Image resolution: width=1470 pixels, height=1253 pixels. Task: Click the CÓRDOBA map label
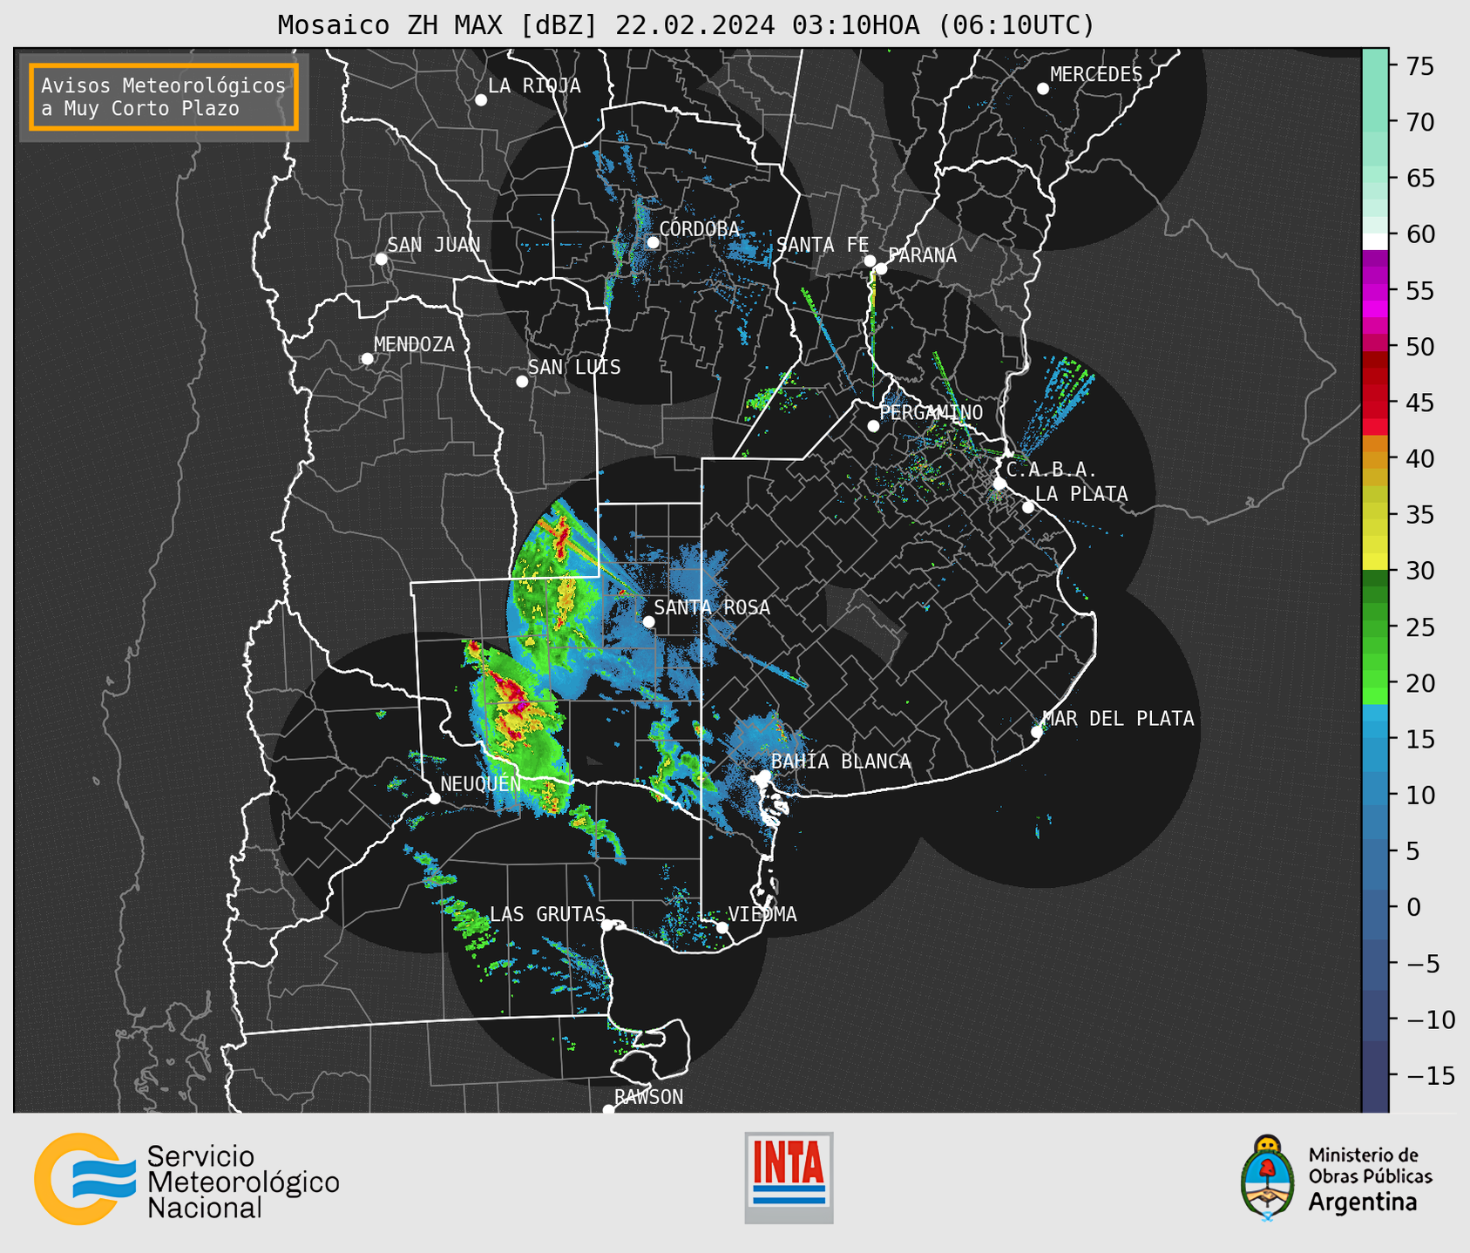(x=699, y=228)
